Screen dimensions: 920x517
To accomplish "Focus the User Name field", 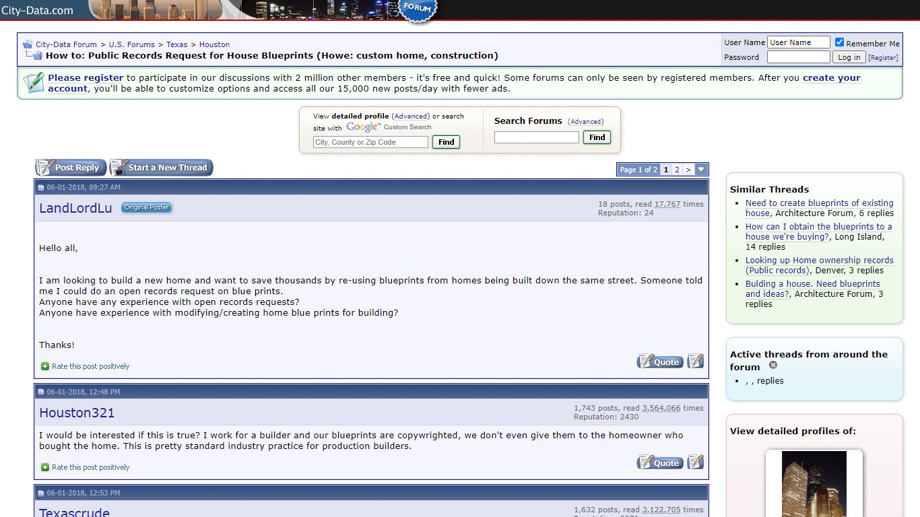I will 799,42.
